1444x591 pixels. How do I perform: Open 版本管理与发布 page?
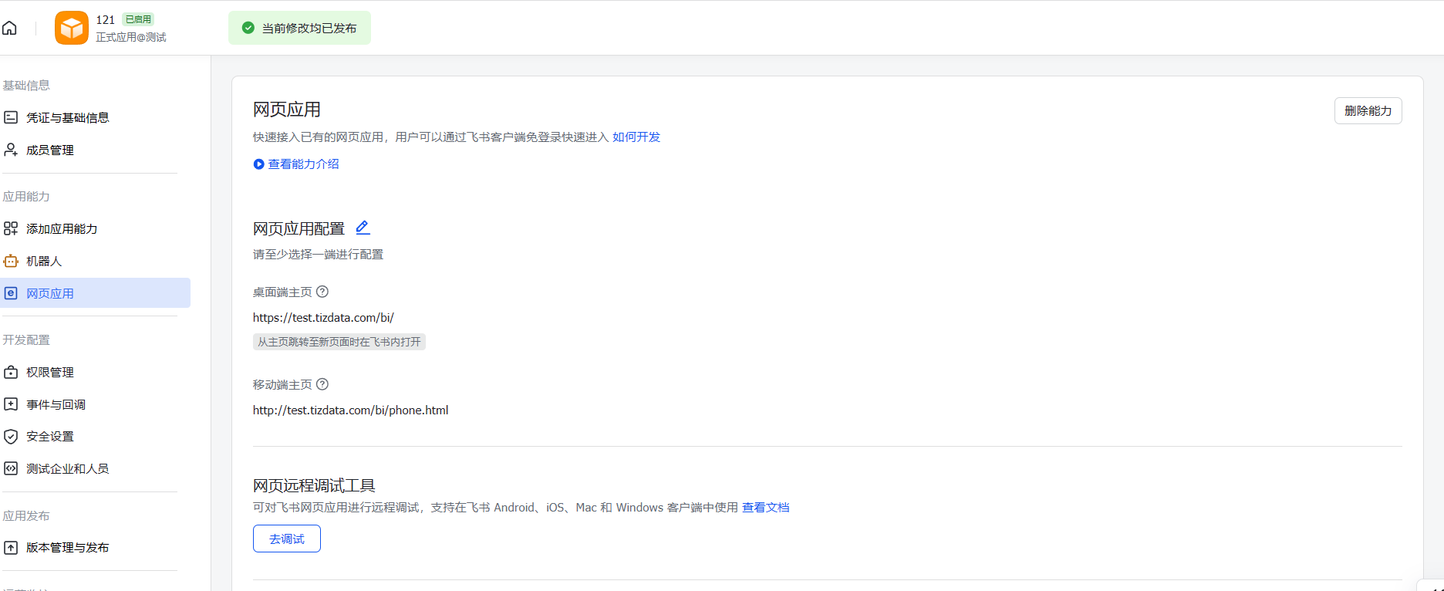tap(67, 547)
